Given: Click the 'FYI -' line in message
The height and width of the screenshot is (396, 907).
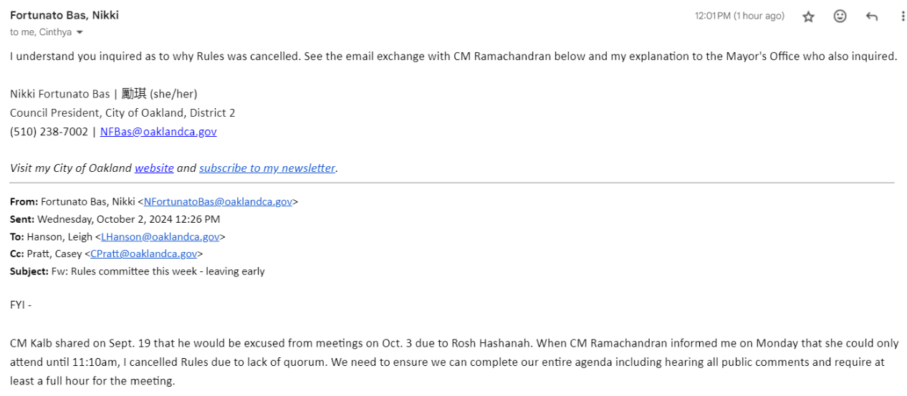Looking at the screenshot, I should (x=21, y=305).
